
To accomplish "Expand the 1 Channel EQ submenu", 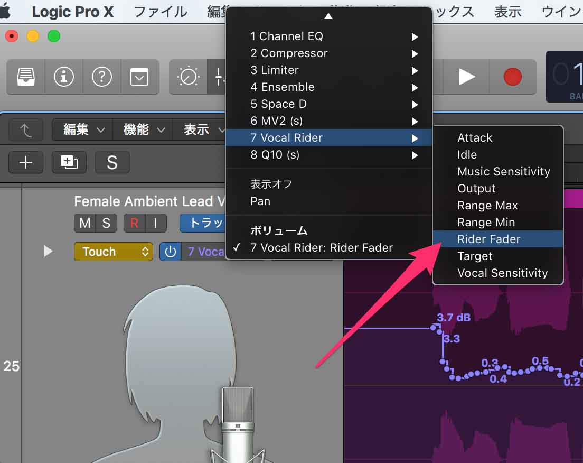I will (328, 36).
